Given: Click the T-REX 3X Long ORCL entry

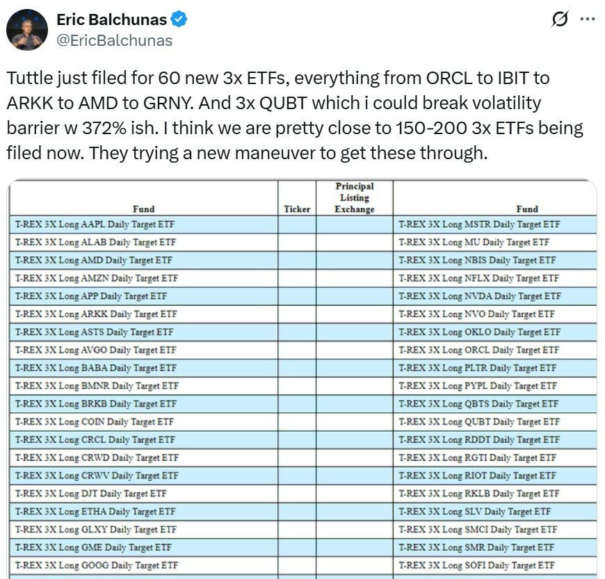Looking at the screenshot, I should 478,350.
